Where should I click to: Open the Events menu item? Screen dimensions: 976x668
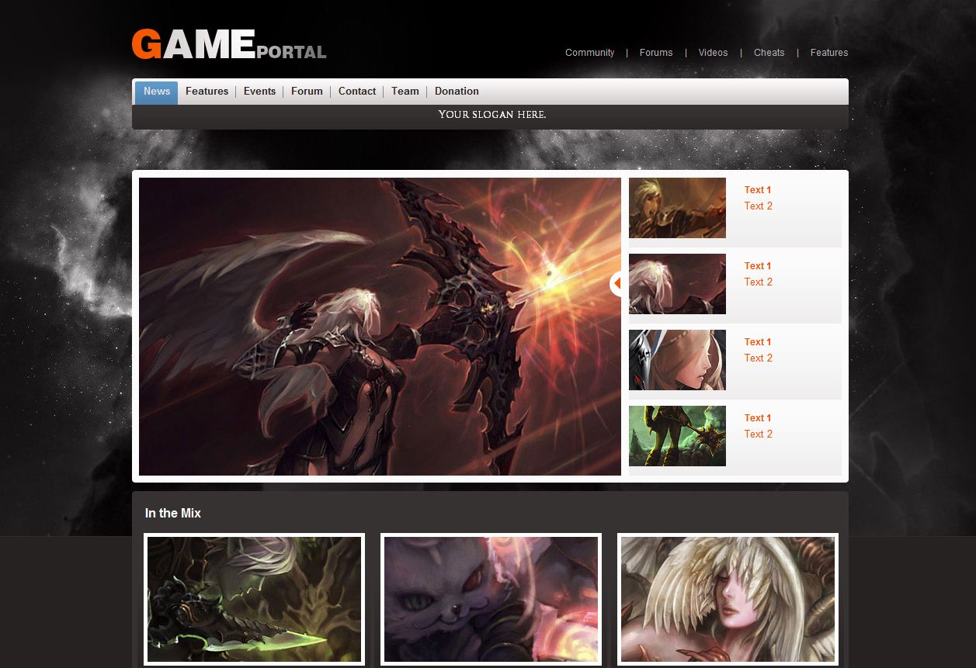pyautogui.click(x=259, y=92)
